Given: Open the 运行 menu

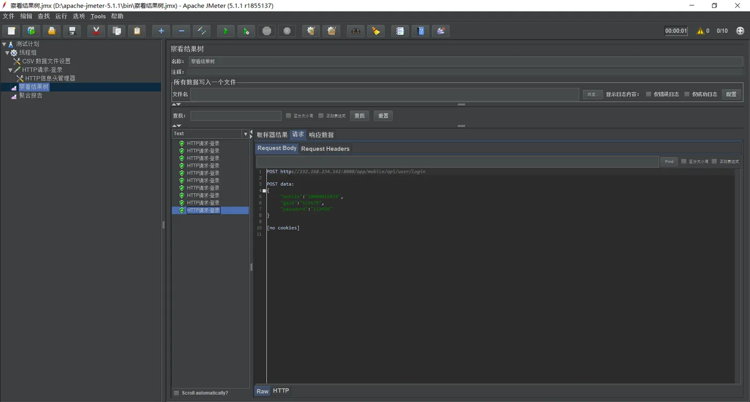Looking at the screenshot, I should [61, 16].
